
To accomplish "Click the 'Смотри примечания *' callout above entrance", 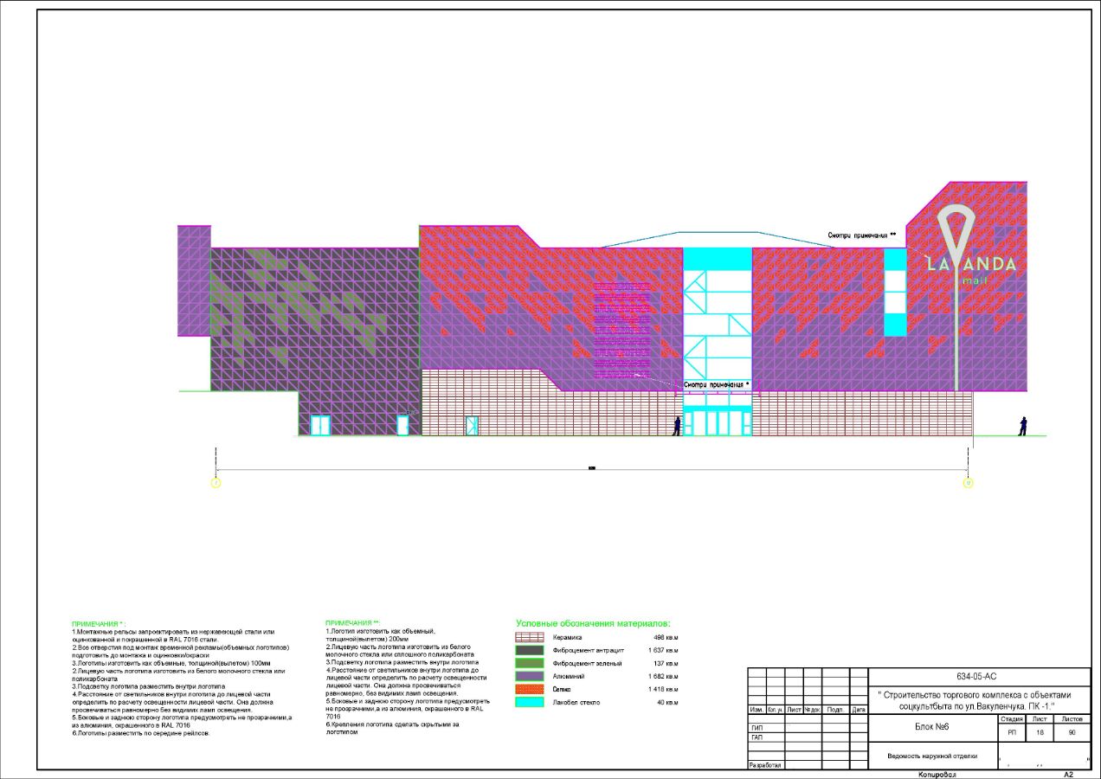I will pyautogui.click(x=716, y=384).
